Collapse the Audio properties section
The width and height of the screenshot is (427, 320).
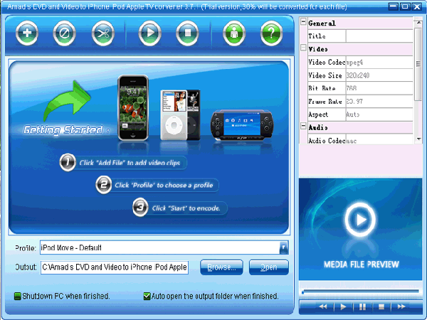[x=303, y=126]
